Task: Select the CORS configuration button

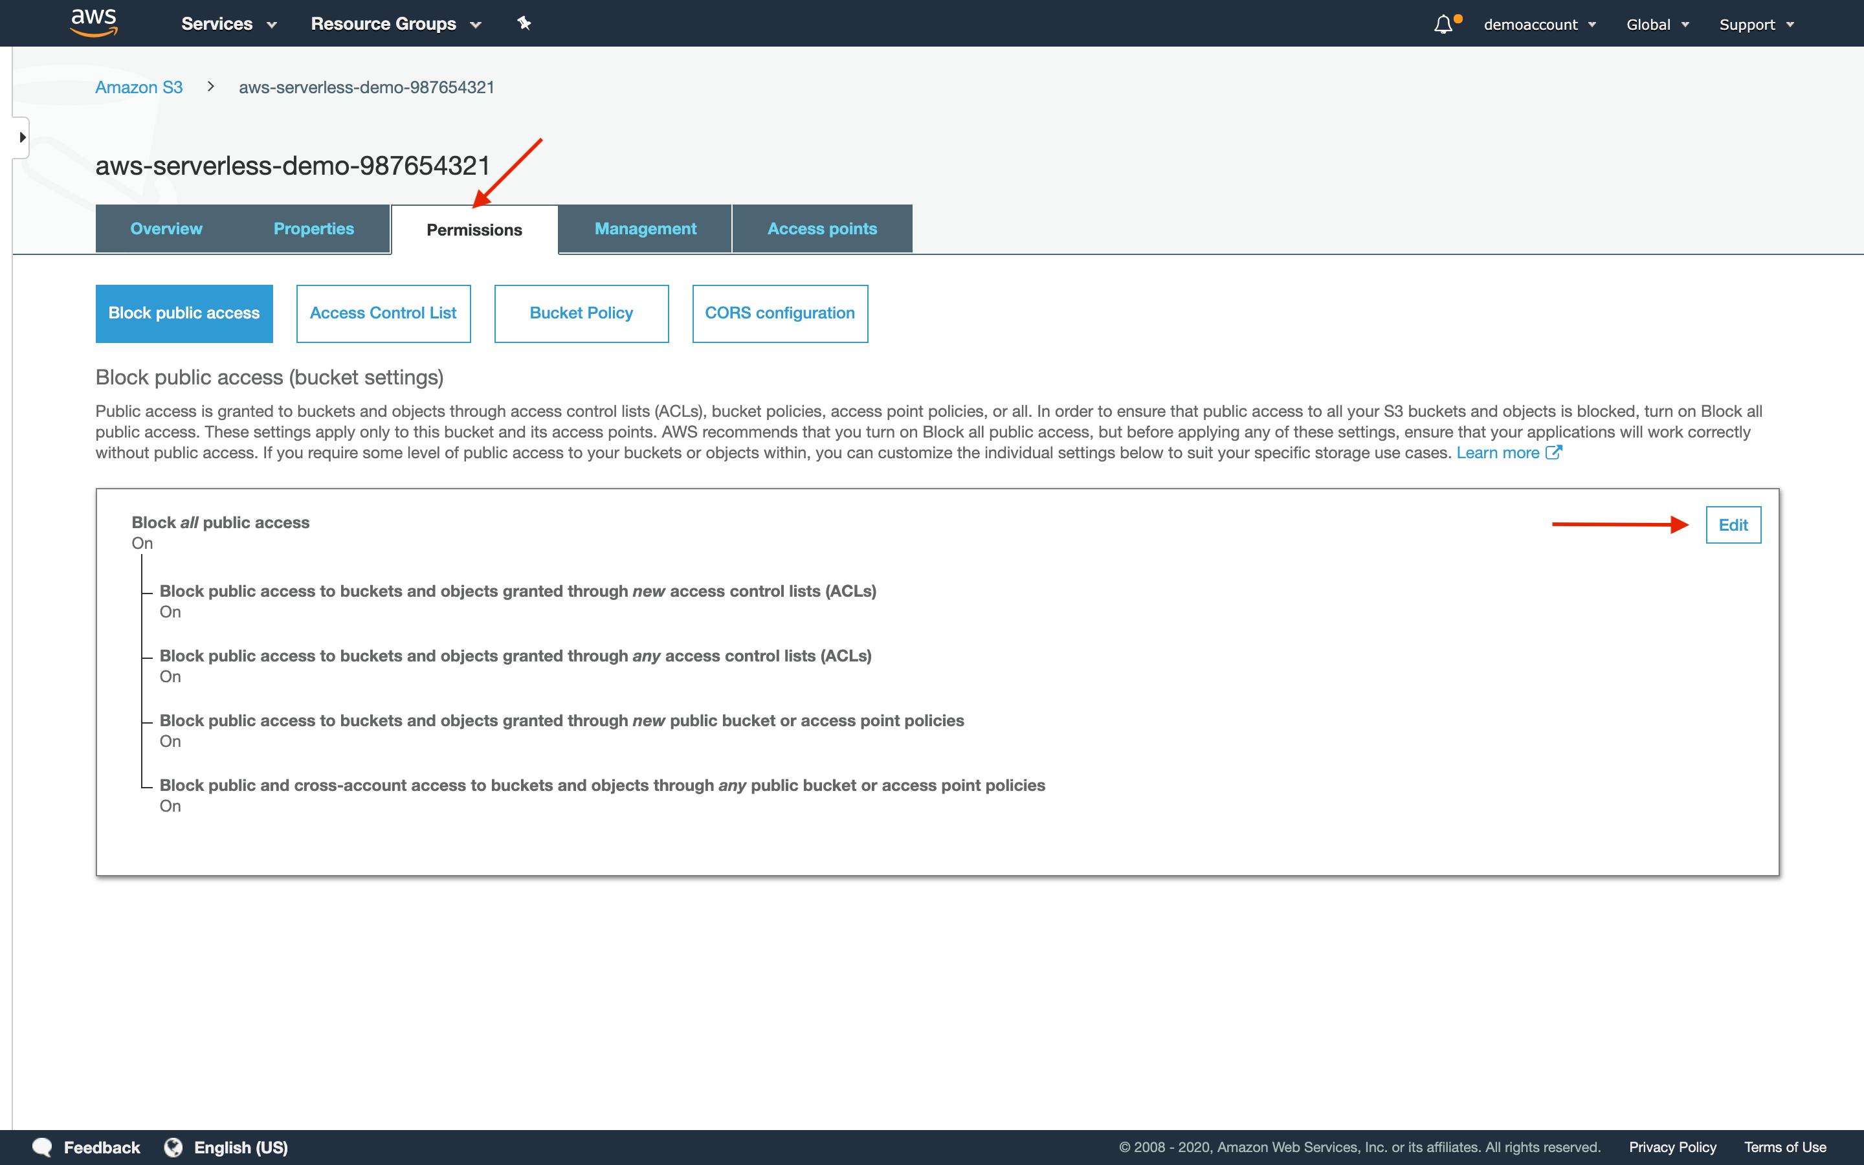Action: click(x=780, y=311)
